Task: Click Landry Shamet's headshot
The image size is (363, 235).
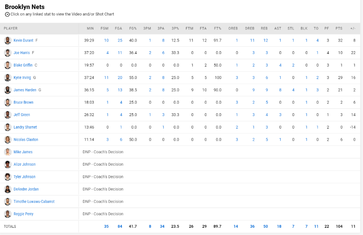Action: (8, 127)
